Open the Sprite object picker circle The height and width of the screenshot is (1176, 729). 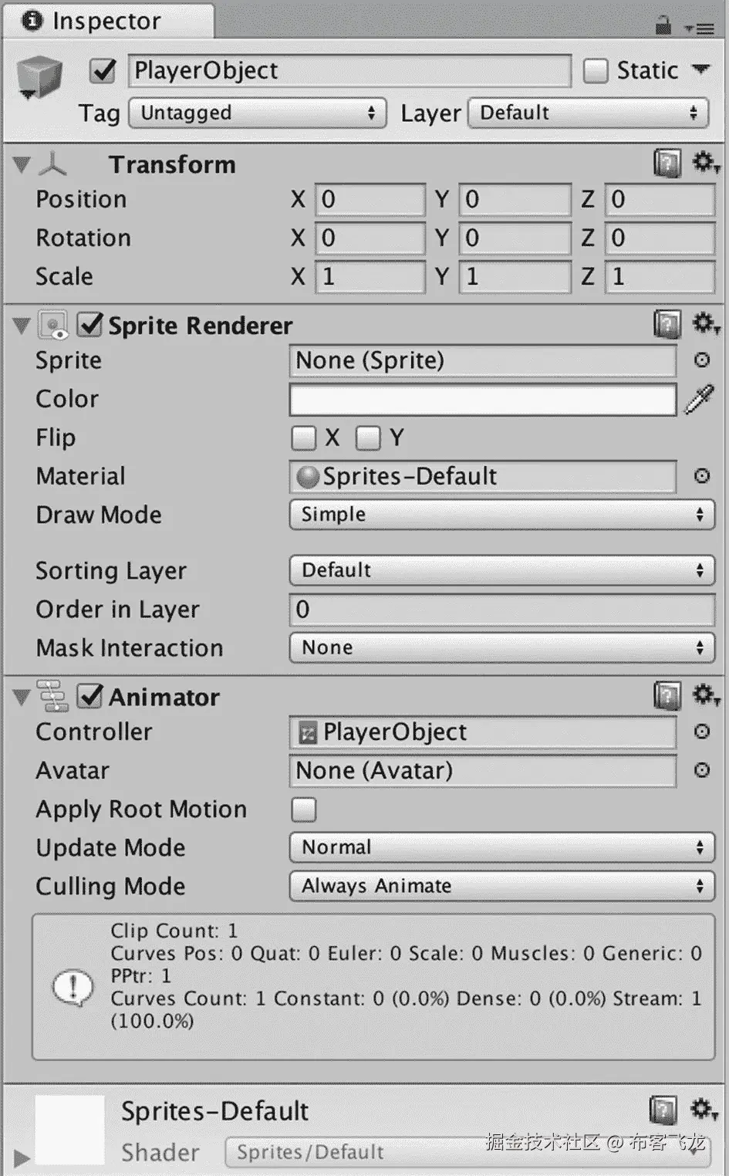(701, 360)
